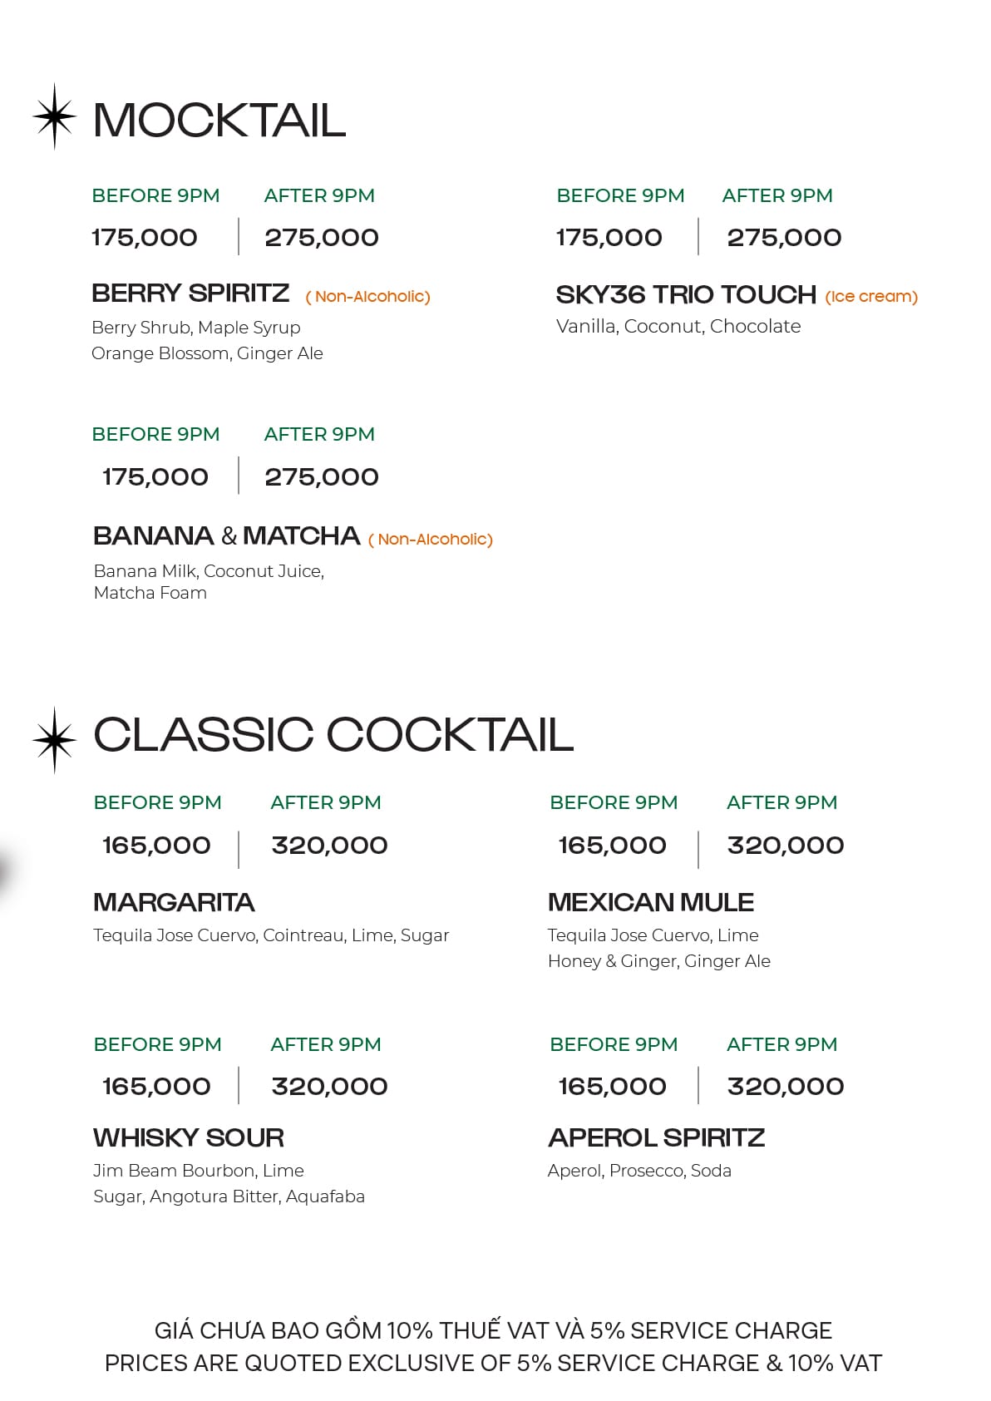Click the English service charge notice line

494,1364
